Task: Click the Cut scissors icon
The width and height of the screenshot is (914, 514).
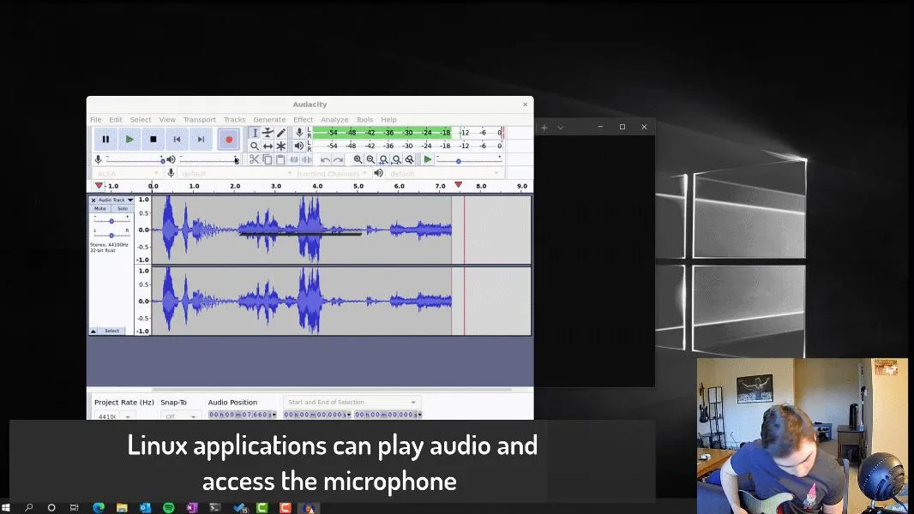Action: coord(254,159)
